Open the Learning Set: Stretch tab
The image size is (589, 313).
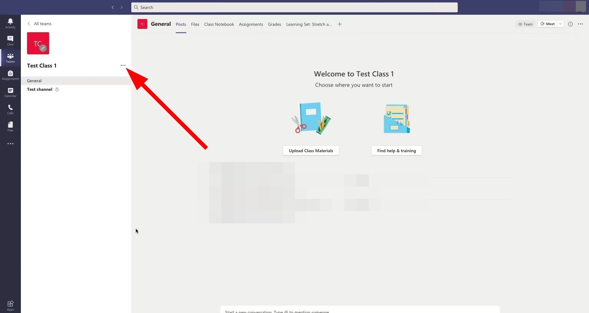[x=309, y=24]
